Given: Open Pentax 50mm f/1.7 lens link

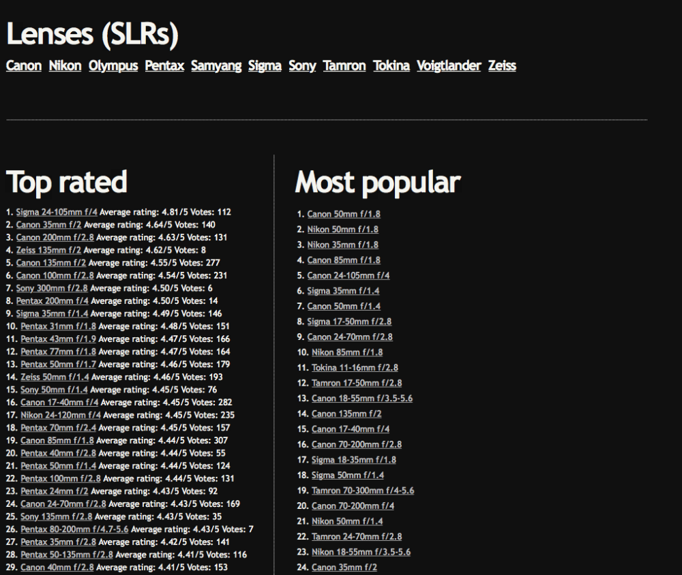Looking at the screenshot, I should 58,364.
